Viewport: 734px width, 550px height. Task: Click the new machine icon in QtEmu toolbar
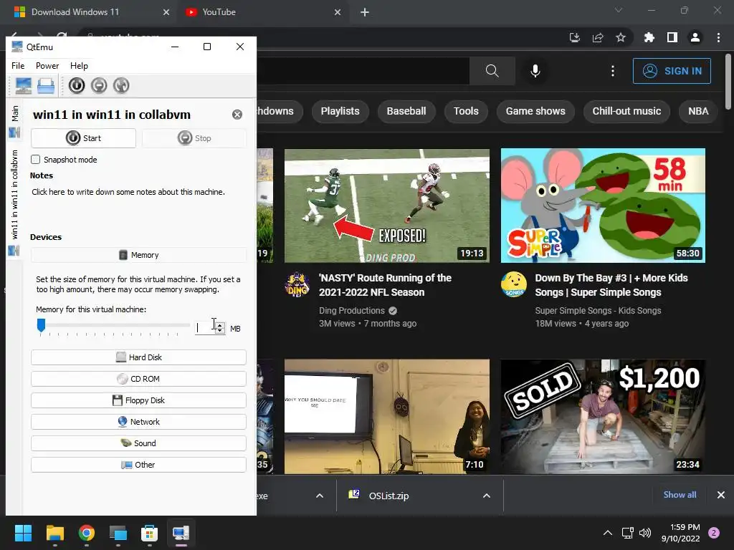(x=24, y=86)
